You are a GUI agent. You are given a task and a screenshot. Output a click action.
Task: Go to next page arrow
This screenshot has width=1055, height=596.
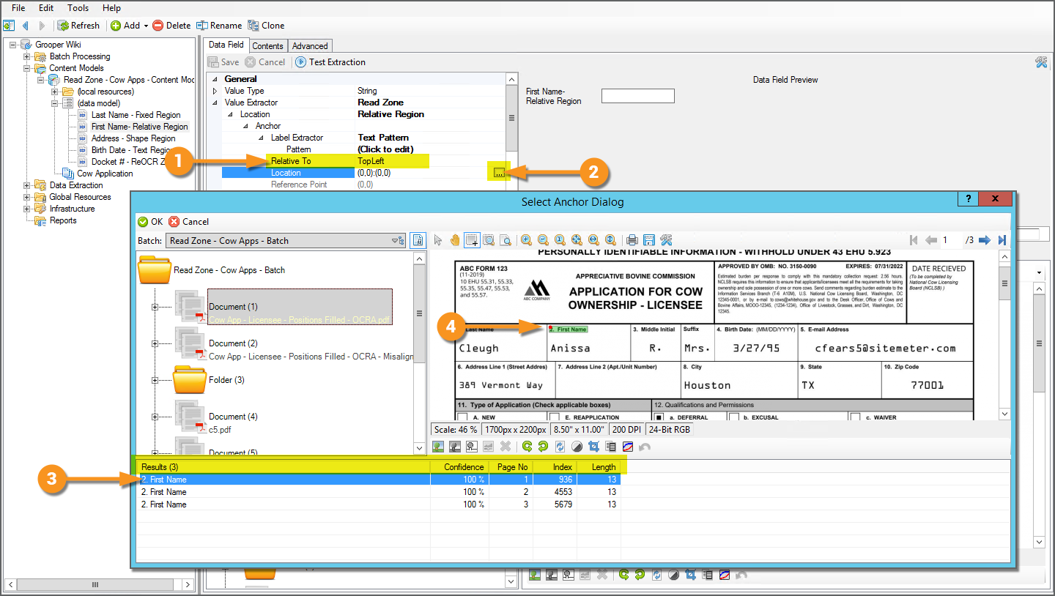point(985,240)
